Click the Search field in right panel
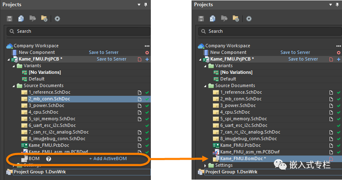Image resolution: width=342 pixels, height=180 pixels. coord(270,32)
